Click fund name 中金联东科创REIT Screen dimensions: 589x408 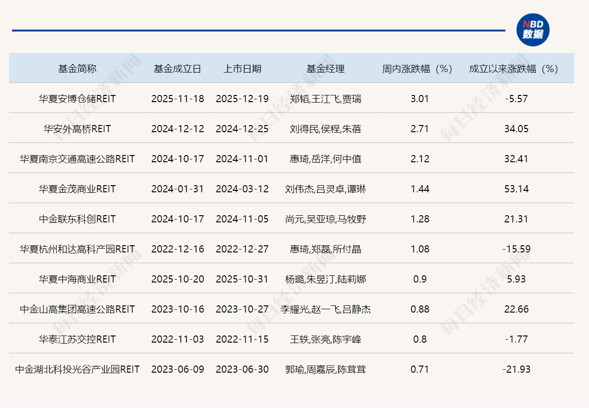point(77,219)
